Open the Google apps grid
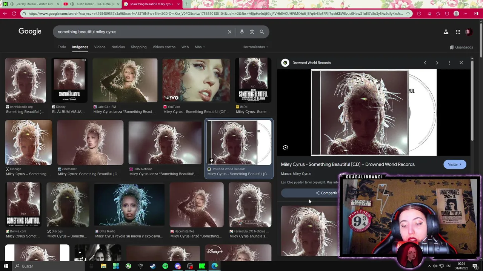 pyautogui.click(x=458, y=32)
